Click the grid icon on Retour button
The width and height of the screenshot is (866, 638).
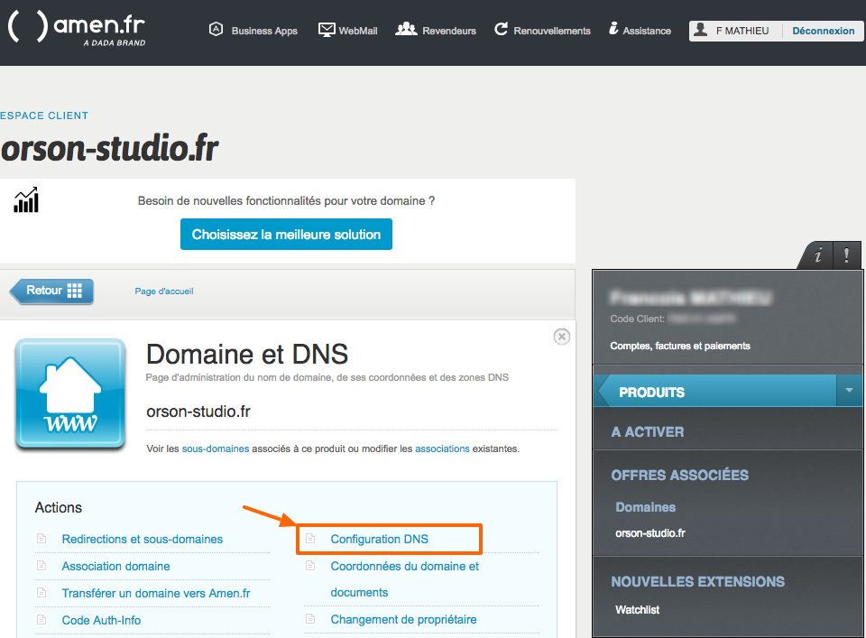click(75, 291)
